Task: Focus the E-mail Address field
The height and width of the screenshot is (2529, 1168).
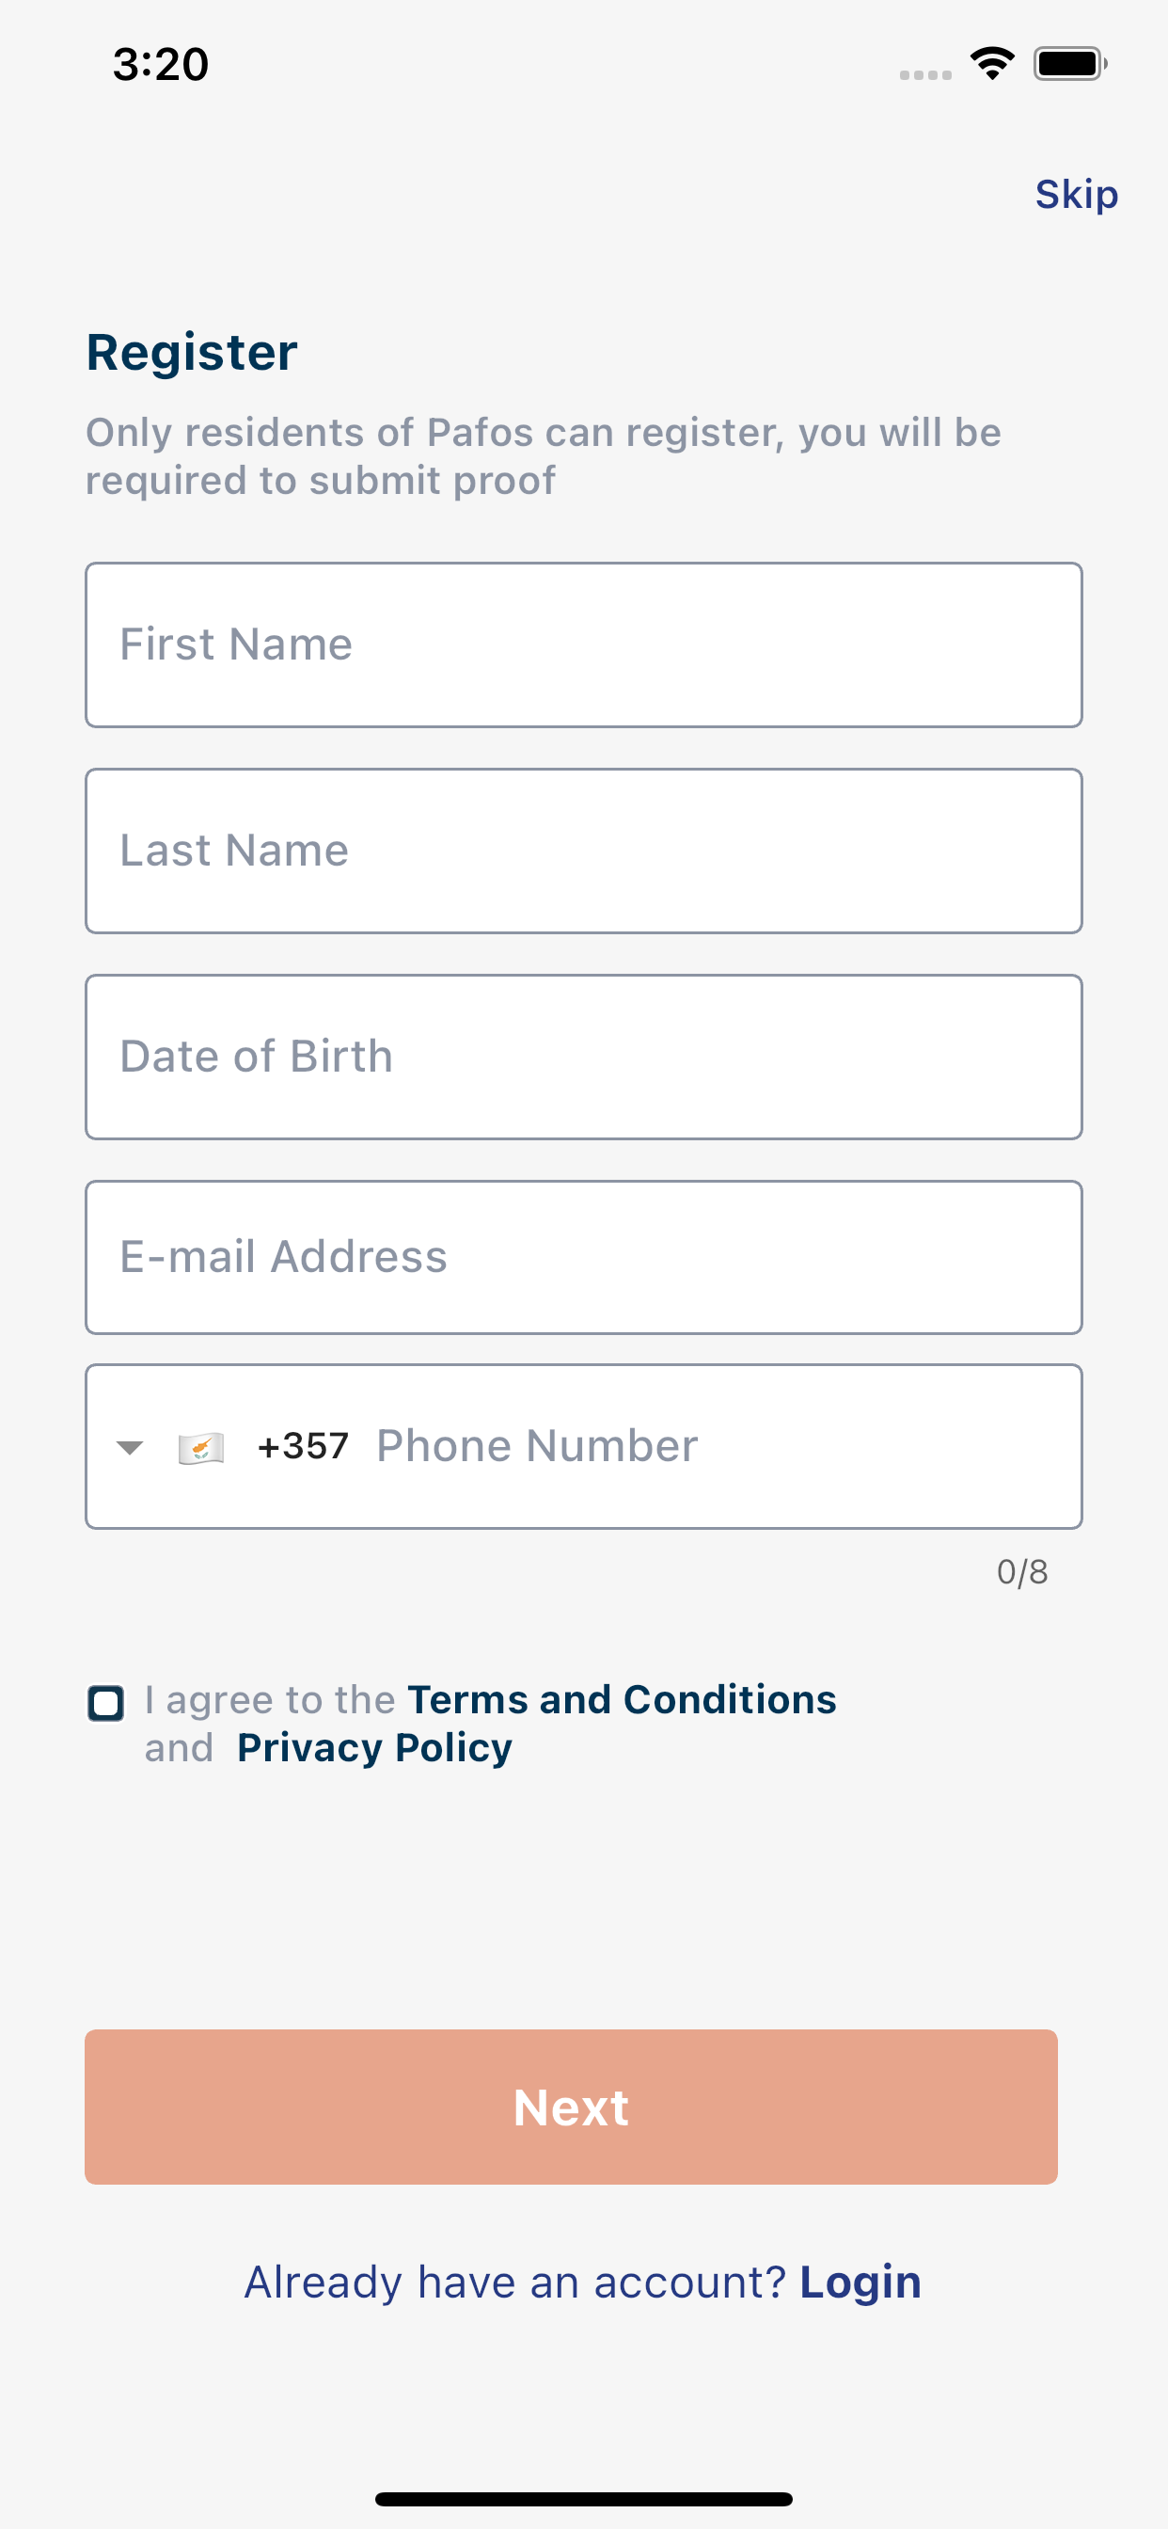Action: pos(583,1258)
